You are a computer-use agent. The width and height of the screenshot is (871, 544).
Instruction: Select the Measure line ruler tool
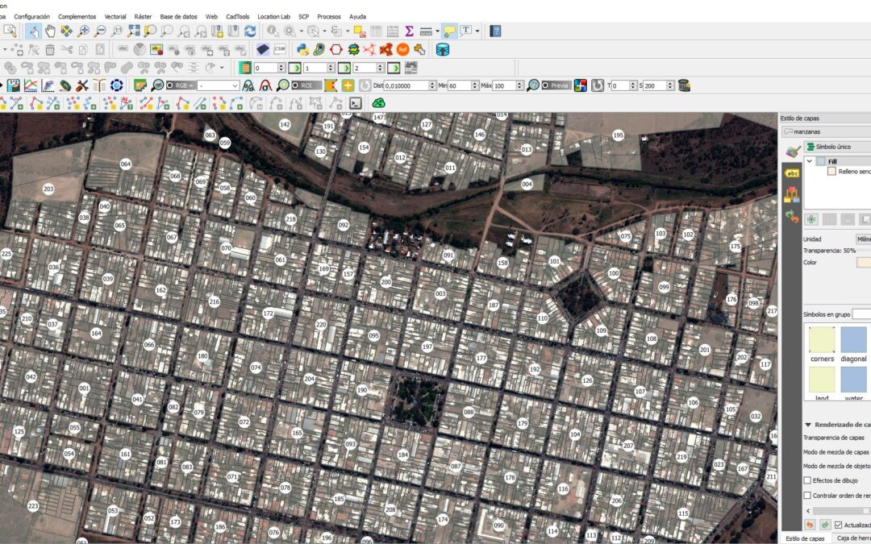pyautogui.click(x=426, y=31)
